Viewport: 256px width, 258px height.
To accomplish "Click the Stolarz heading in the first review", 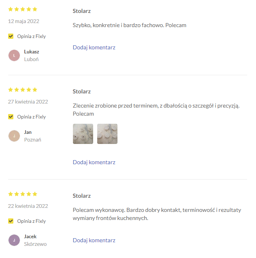I will click(x=82, y=11).
